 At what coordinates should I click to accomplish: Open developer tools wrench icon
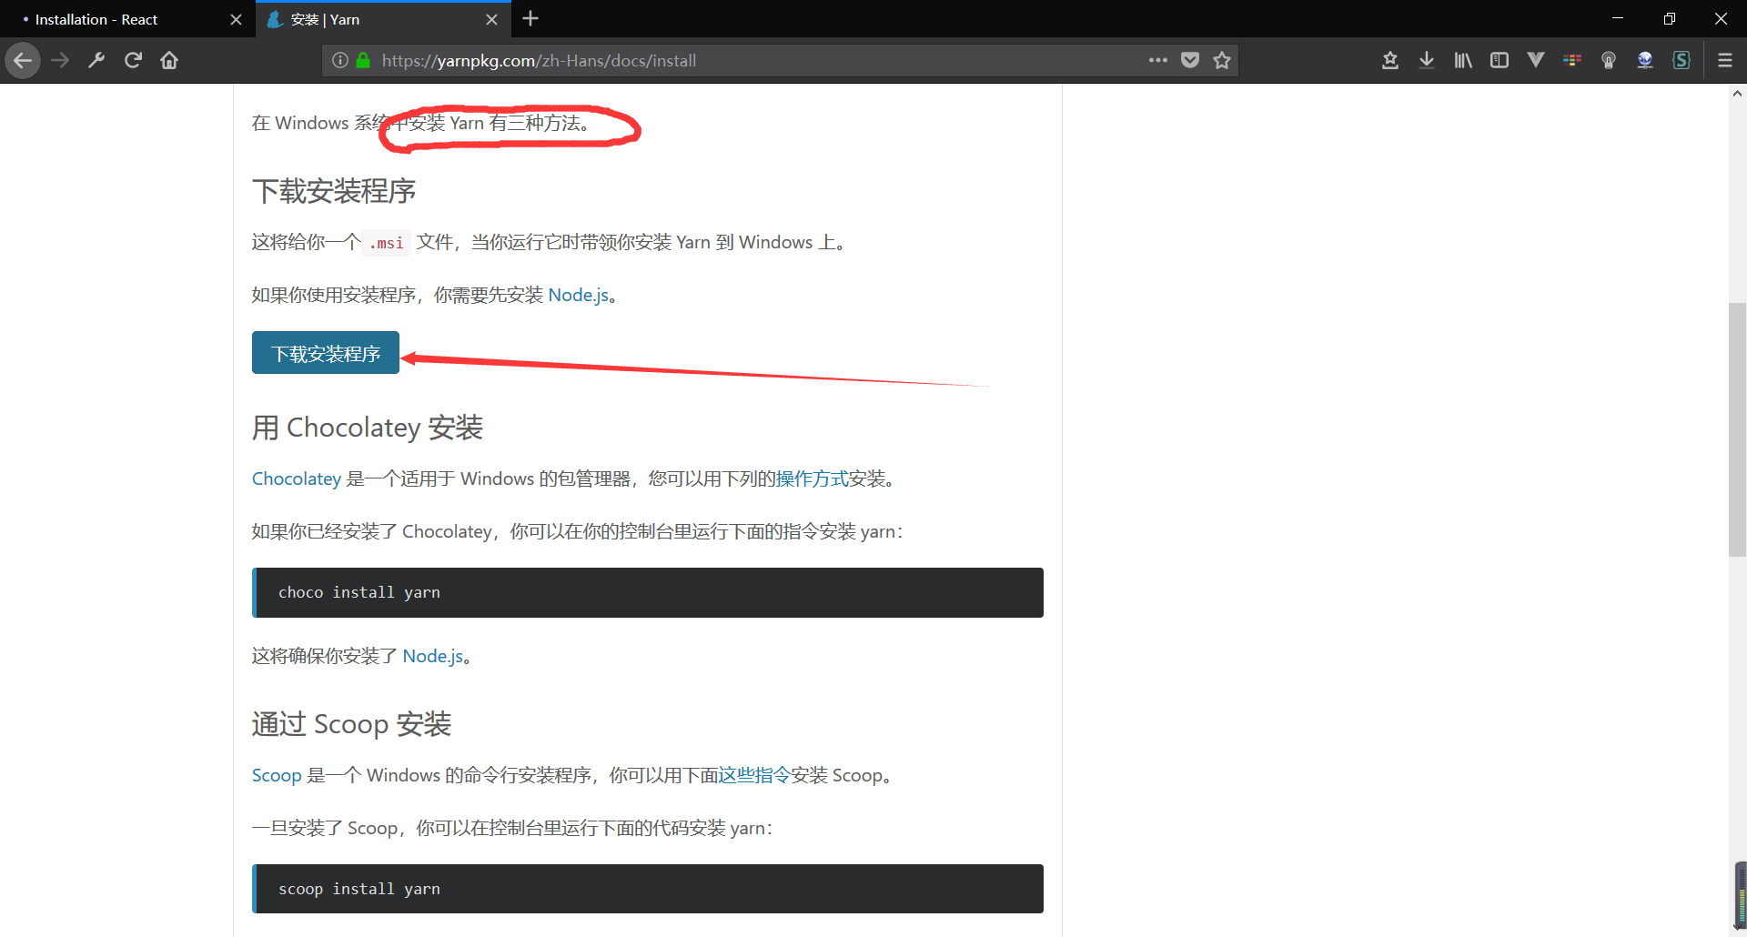[96, 61]
